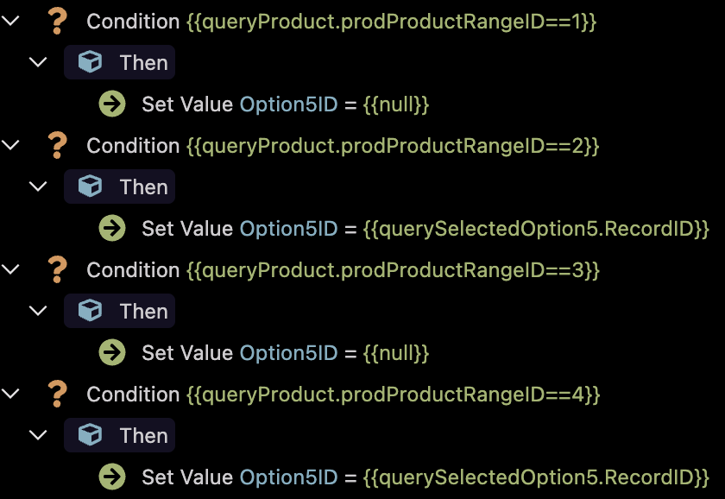The image size is (725, 499).
Task: Click the question mark icon for ProductRangeID==3 condition
Action: (57, 270)
